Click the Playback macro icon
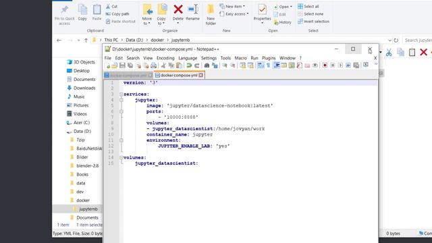This screenshot has width=432, height=243. point(340,65)
